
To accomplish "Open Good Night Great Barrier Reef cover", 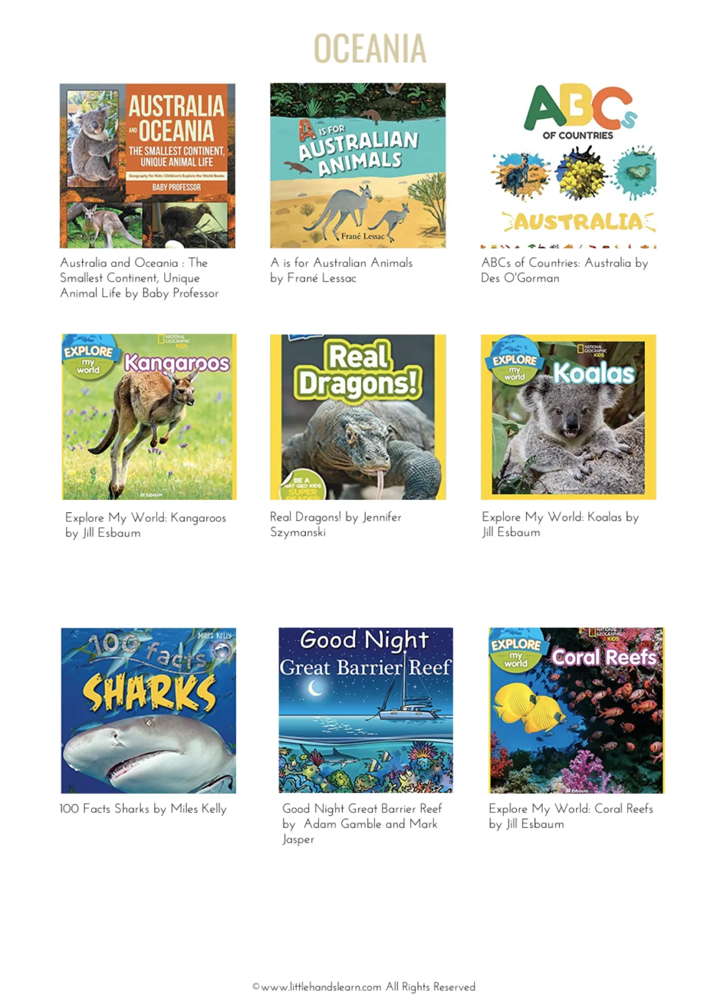I will [365, 710].
